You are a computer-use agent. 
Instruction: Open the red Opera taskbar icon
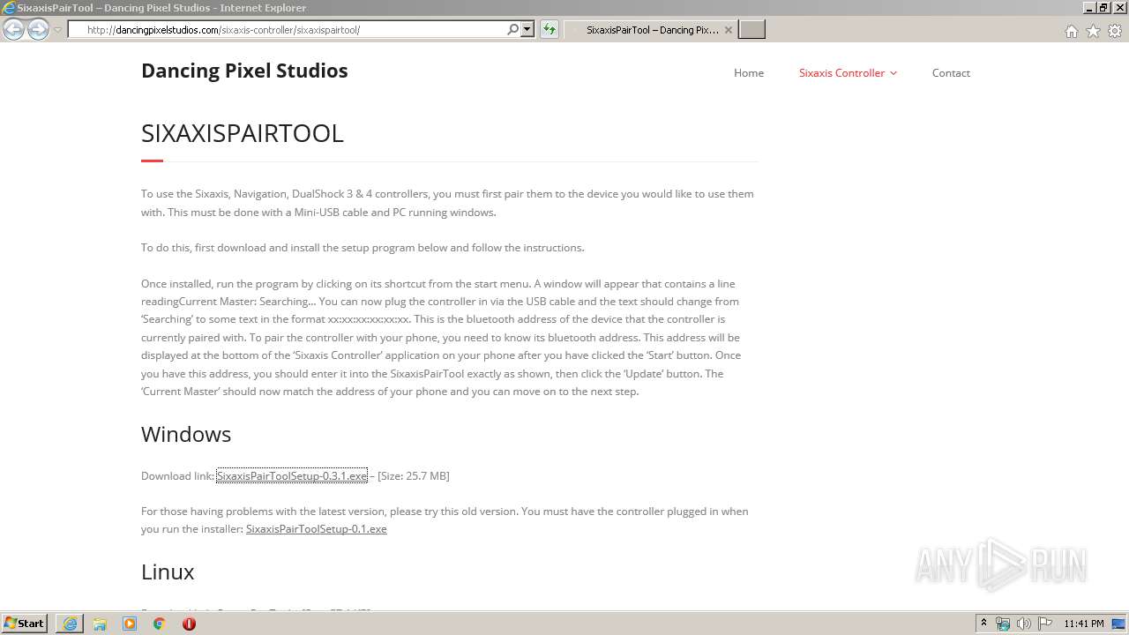(x=189, y=624)
